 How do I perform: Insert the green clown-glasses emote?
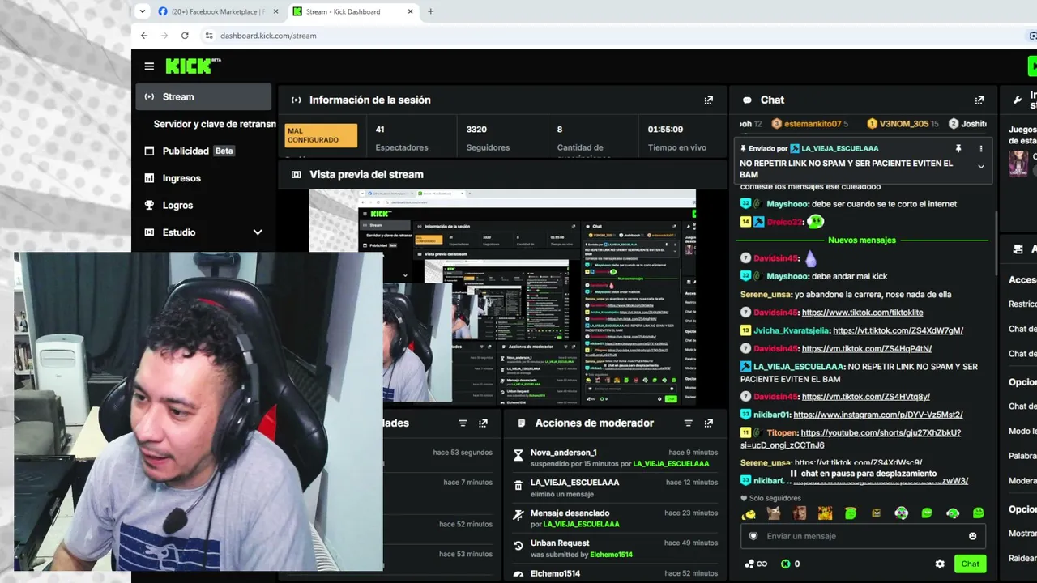[x=901, y=513]
